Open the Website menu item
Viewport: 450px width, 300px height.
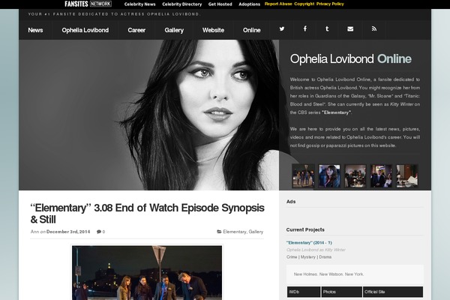click(213, 30)
